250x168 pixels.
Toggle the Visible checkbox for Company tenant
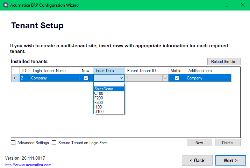click(x=177, y=78)
